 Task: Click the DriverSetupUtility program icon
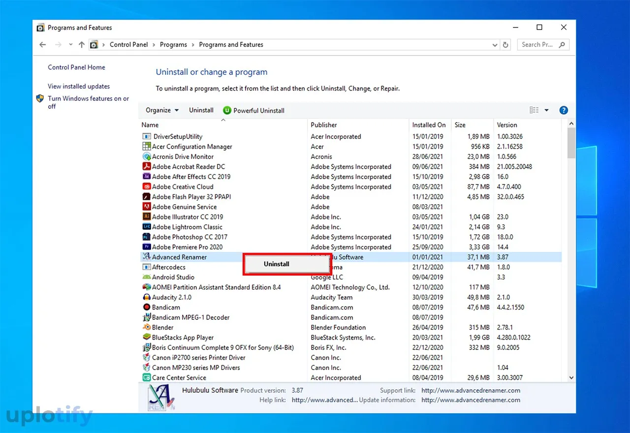[146, 136]
